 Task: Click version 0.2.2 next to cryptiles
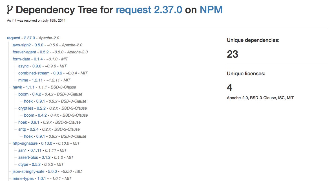[x=41, y=108]
